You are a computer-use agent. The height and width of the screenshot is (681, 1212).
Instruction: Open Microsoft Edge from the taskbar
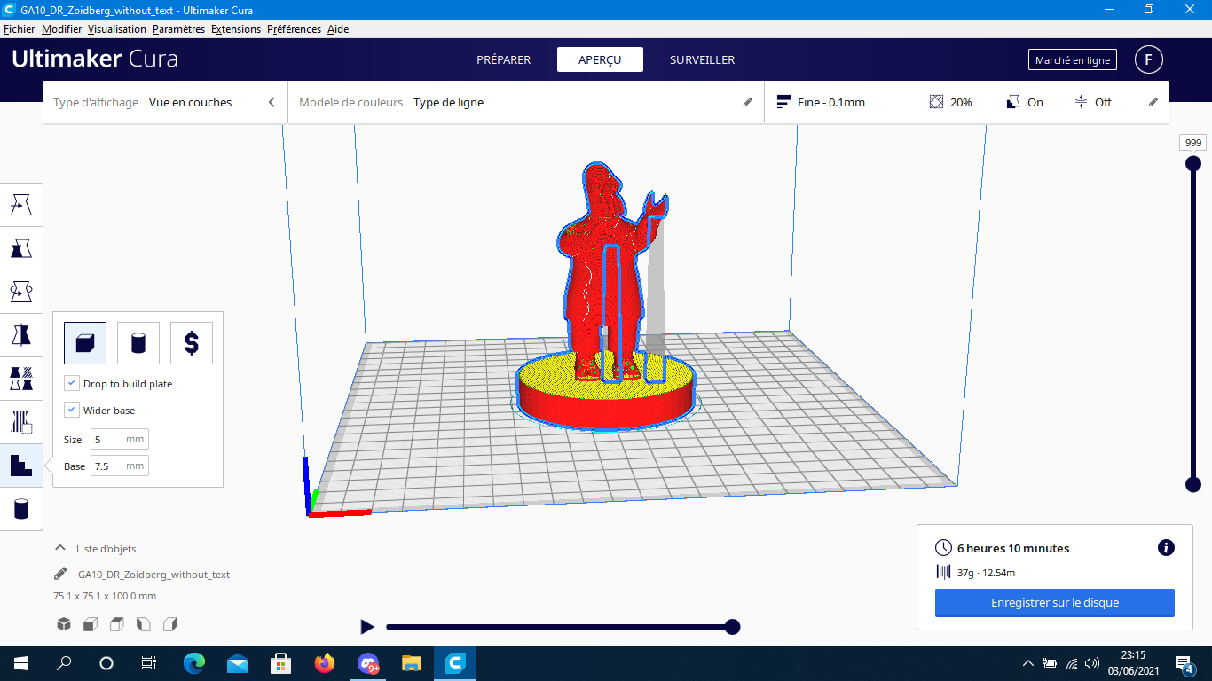click(x=194, y=663)
